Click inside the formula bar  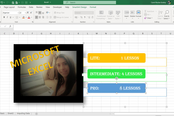coord(94,27)
